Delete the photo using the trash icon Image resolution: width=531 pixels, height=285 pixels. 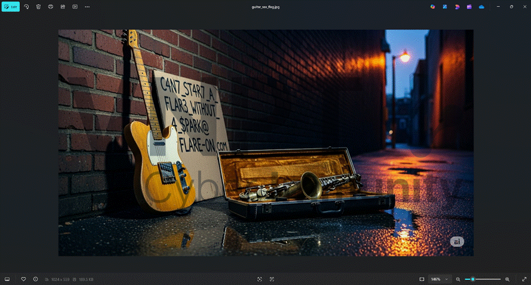pyautogui.click(x=39, y=7)
